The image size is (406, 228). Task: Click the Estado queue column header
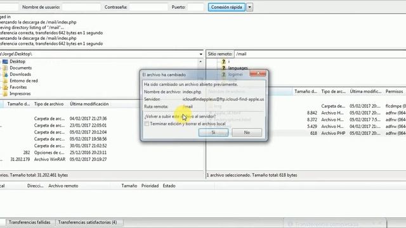click(x=169, y=186)
